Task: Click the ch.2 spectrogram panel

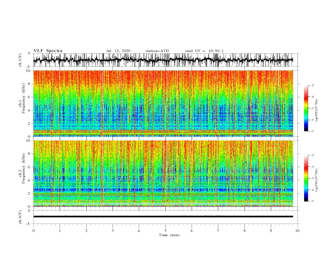Action: click(163, 174)
